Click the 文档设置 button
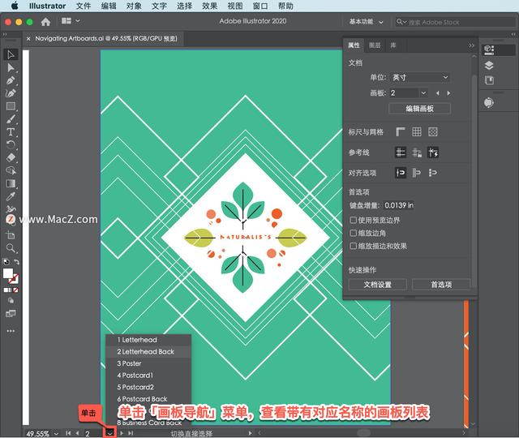 [378, 285]
